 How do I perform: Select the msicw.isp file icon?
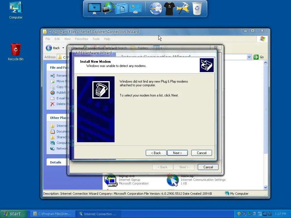[172, 180]
